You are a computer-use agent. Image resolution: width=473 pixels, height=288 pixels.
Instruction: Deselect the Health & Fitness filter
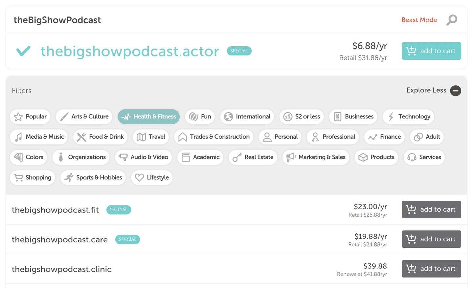(148, 117)
